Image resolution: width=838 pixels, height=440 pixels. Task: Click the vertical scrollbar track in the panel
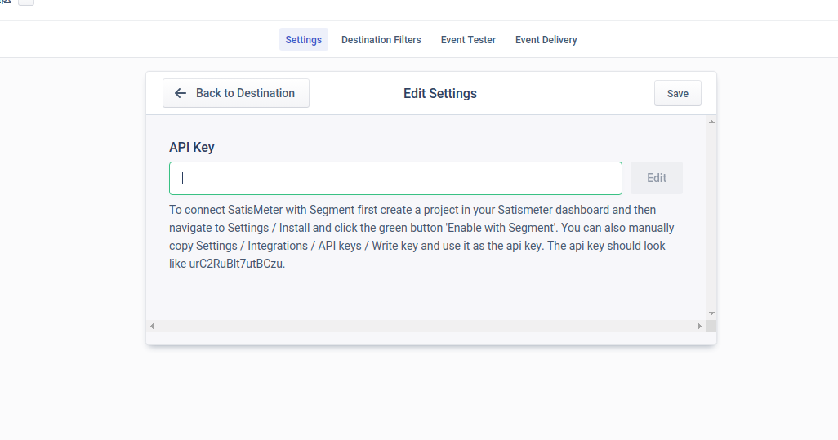(x=711, y=218)
